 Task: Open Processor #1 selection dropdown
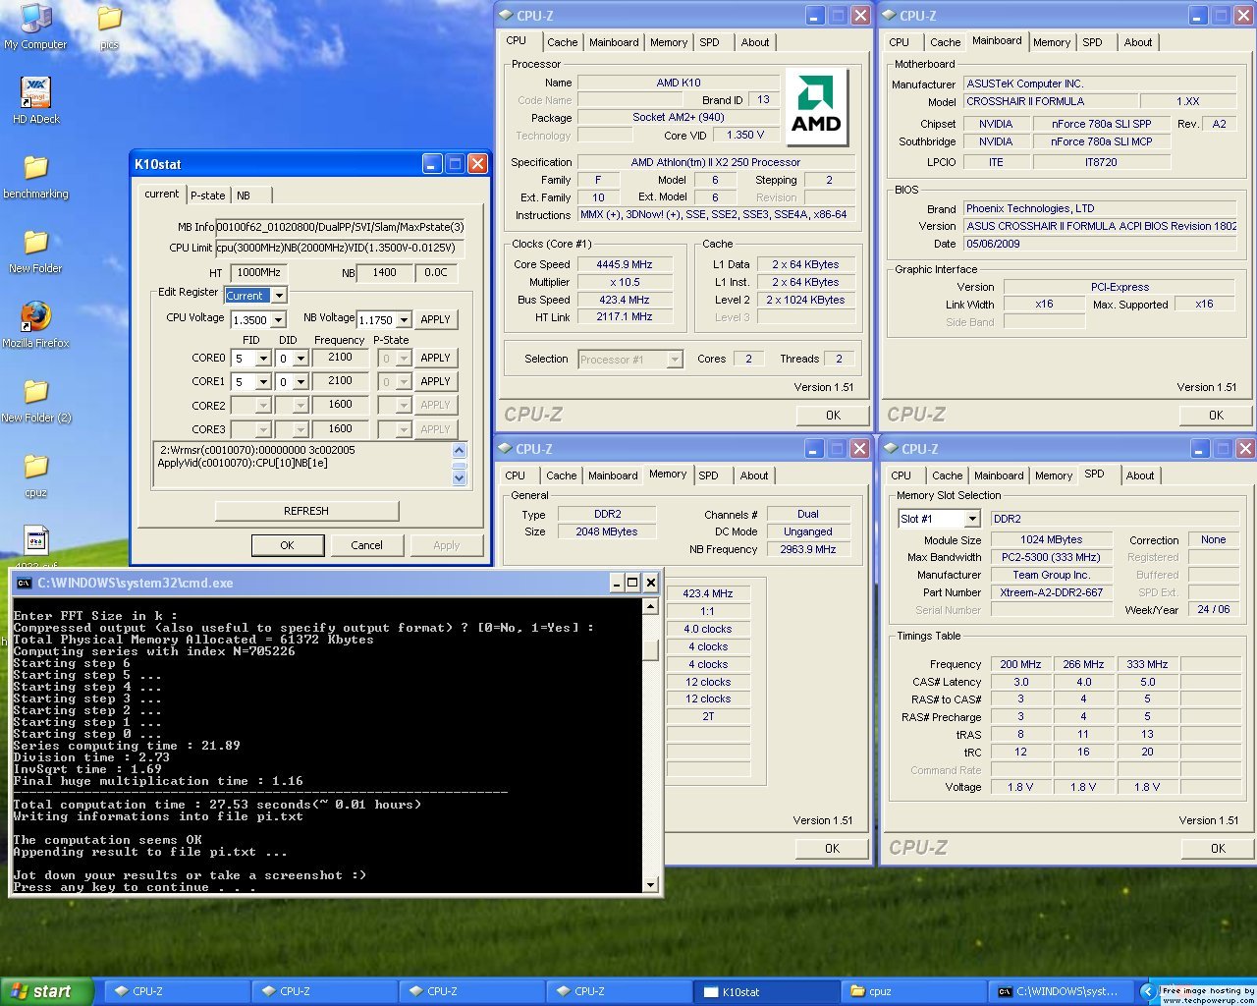(x=675, y=360)
